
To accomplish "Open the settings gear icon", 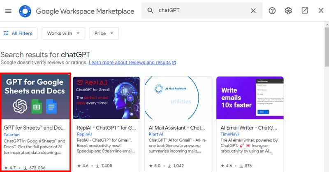I will [x=288, y=11].
